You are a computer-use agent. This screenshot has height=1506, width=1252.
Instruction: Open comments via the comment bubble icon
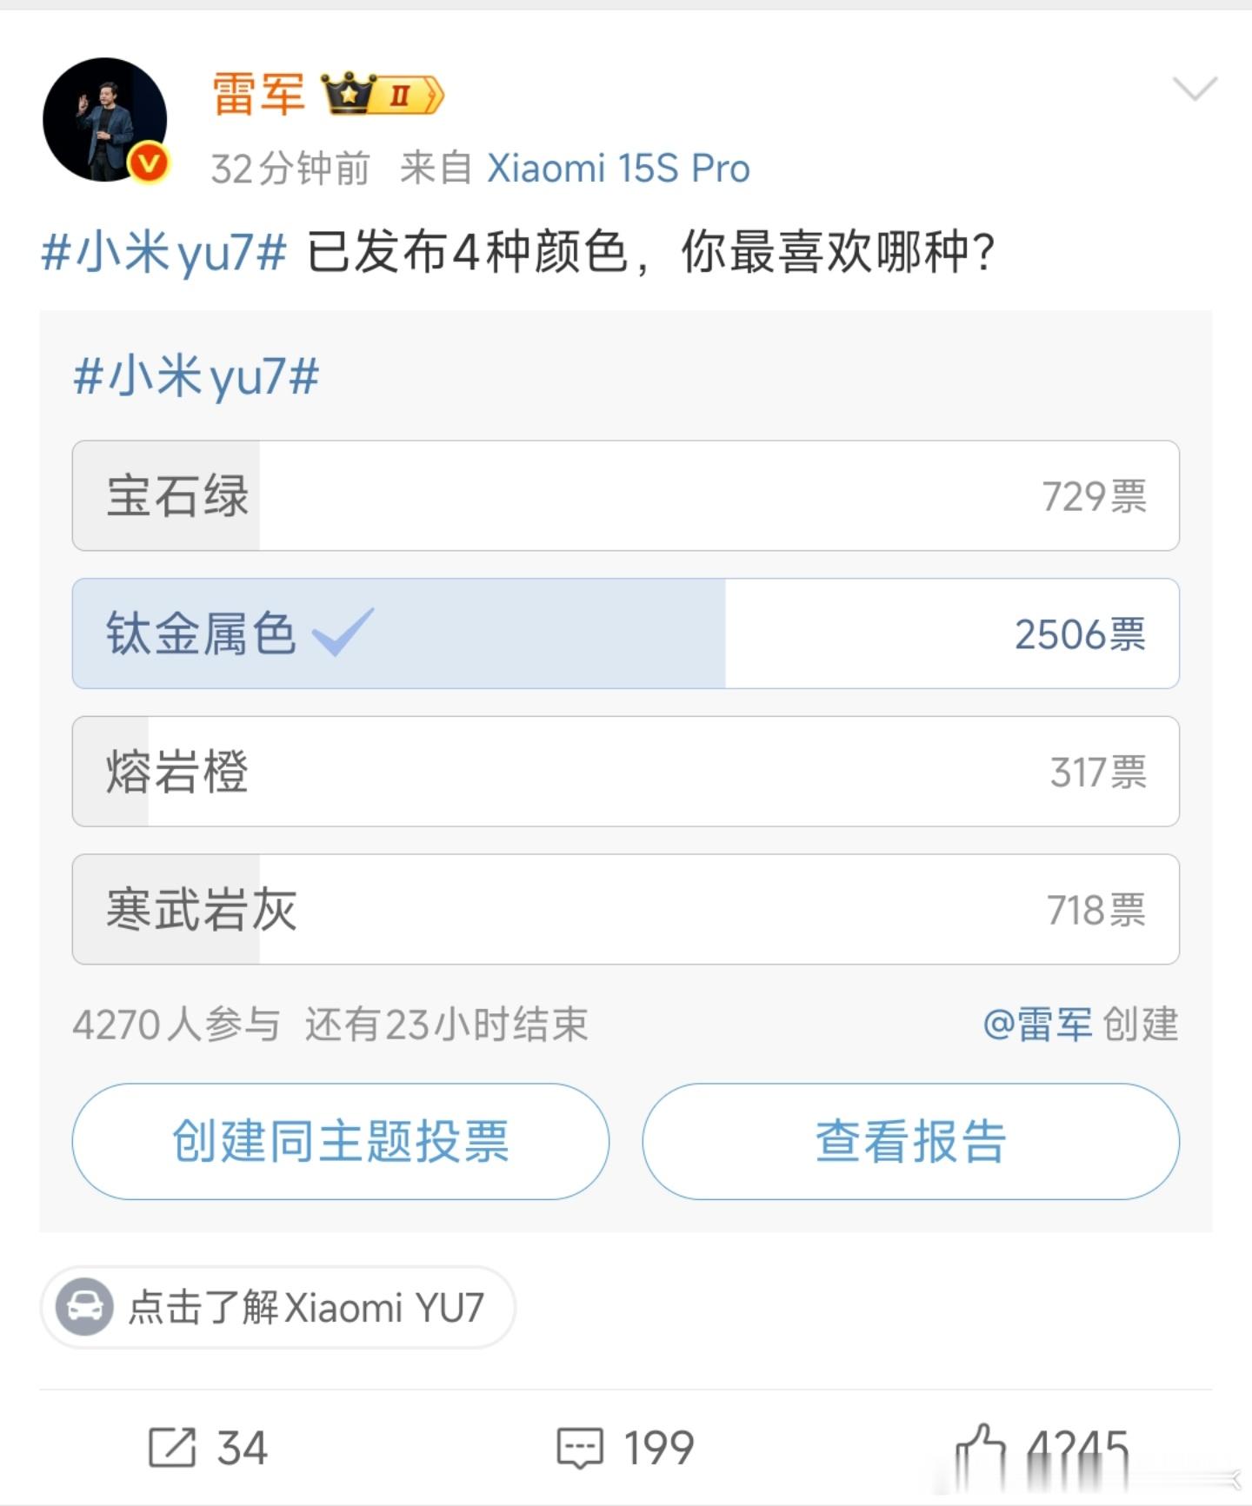coord(579,1448)
